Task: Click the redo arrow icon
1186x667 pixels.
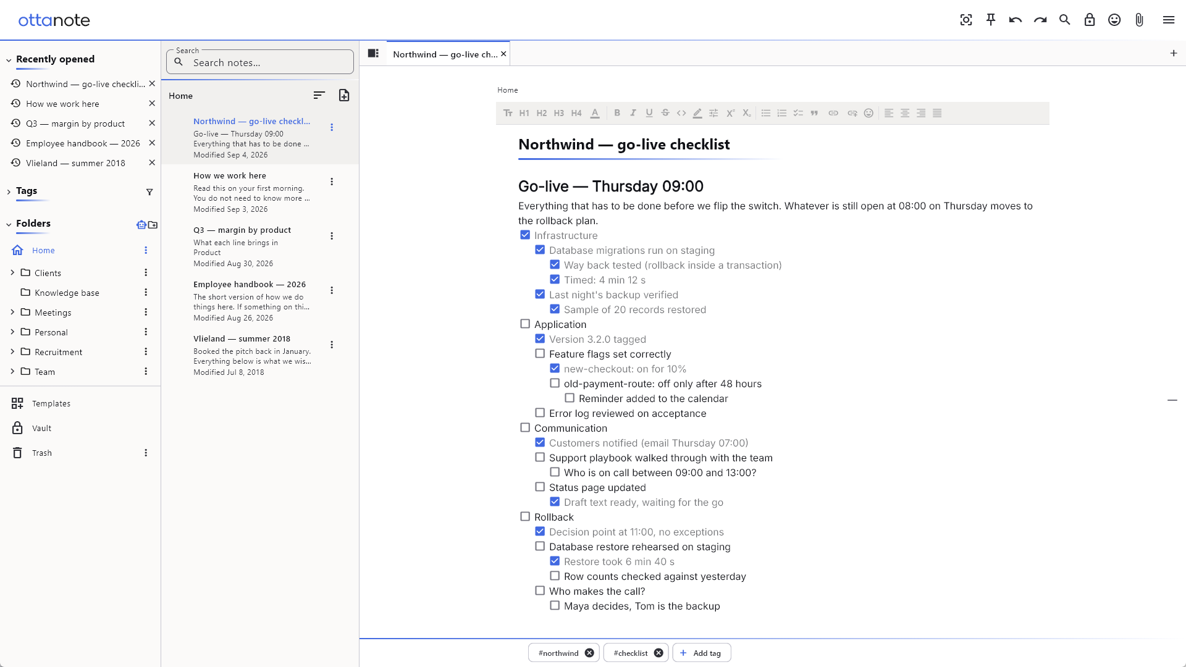Action: pos(1040,20)
